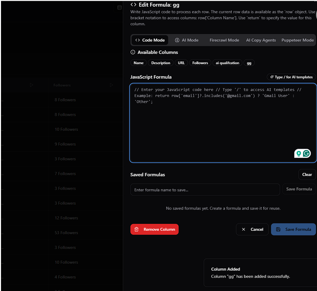Viewport: 317px width, 291px height.
Task: Insert the Name column chip
Action: (138, 63)
